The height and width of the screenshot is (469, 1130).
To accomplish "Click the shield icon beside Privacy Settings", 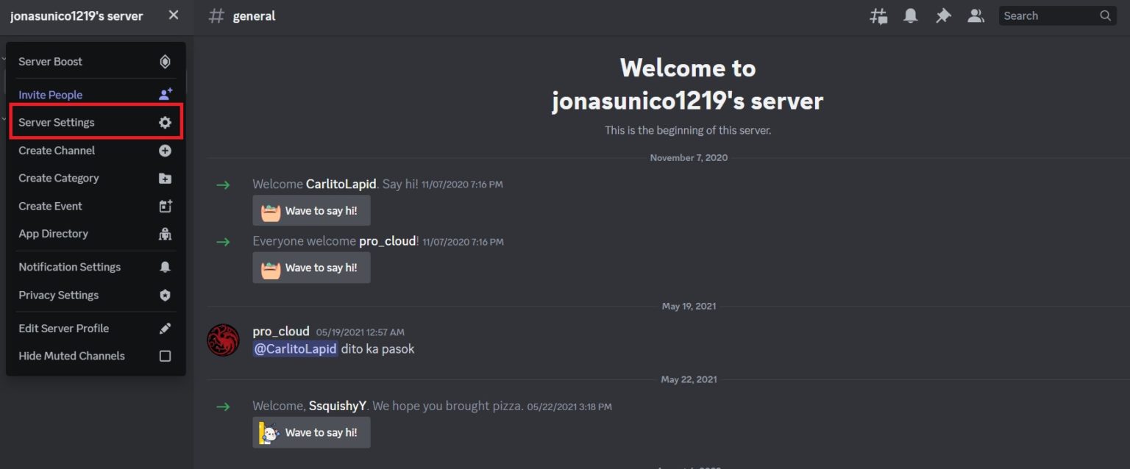I will (165, 295).
